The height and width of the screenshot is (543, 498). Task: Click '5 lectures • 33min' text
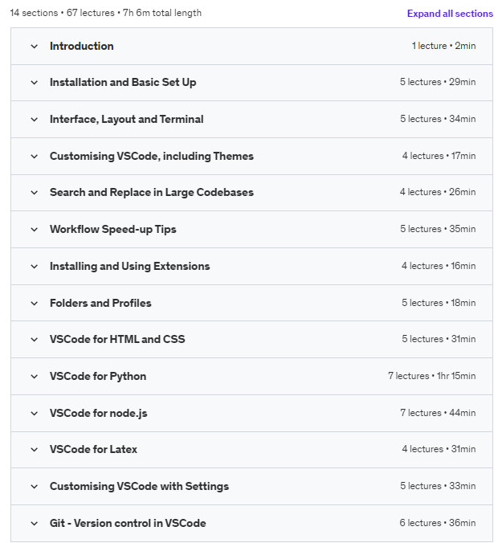pyautogui.click(x=438, y=486)
